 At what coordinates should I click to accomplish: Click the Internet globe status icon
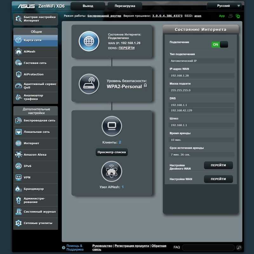89,41
